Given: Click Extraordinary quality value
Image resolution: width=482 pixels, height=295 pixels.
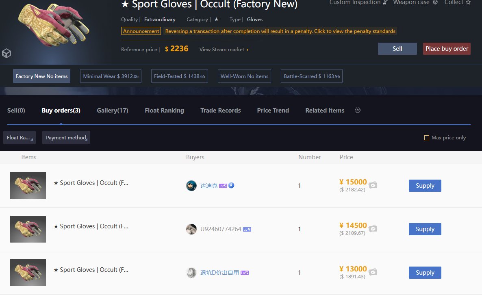Looking at the screenshot, I should (x=160, y=20).
